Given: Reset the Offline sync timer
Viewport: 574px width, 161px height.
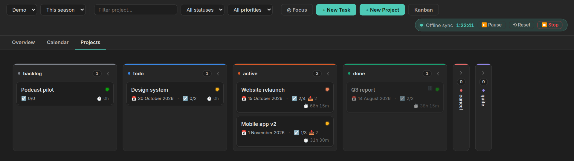Looking at the screenshot, I should tap(522, 25).
